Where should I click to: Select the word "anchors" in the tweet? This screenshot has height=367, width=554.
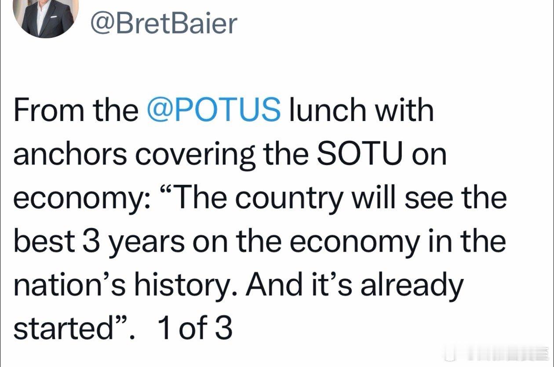pyautogui.click(x=69, y=154)
